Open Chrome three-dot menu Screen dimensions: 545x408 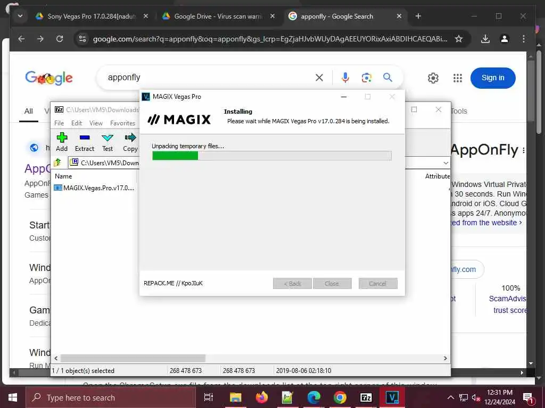[524, 39]
